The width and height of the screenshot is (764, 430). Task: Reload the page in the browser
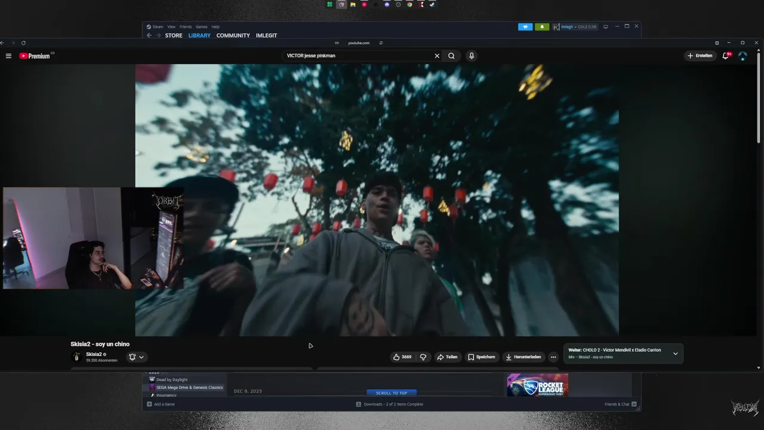(x=23, y=43)
